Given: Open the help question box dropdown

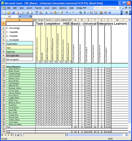Looking at the screenshot, I should 120,8.
